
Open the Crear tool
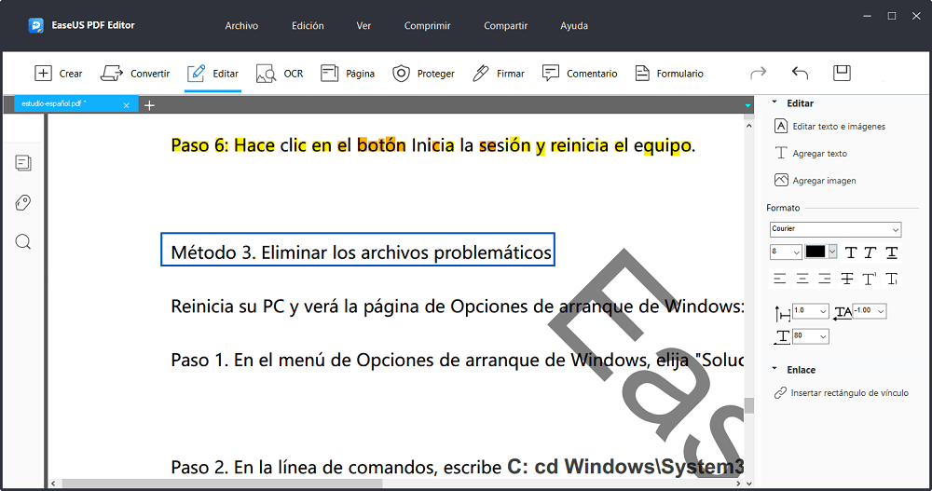pos(58,74)
